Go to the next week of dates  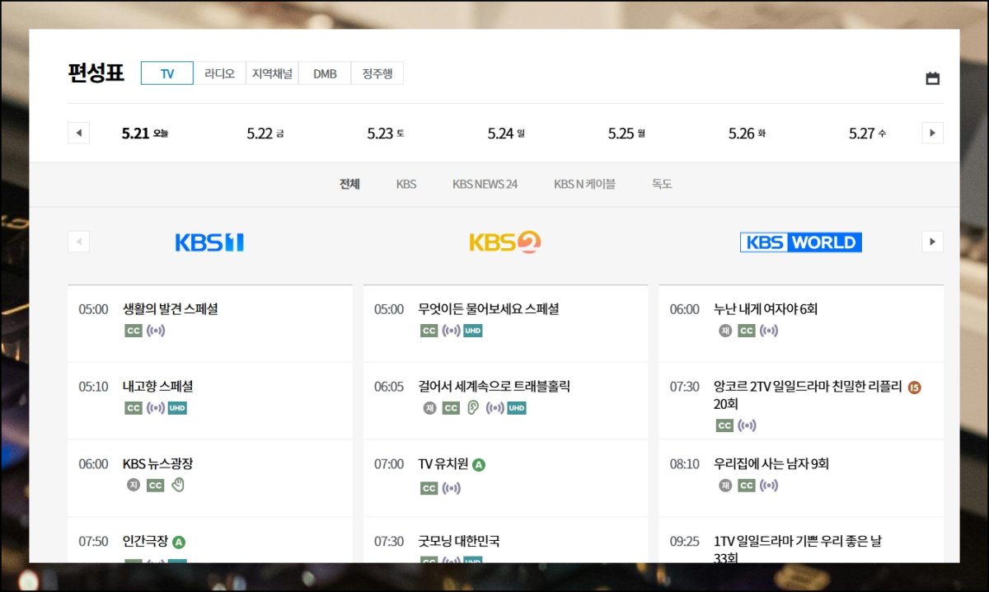(x=932, y=133)
